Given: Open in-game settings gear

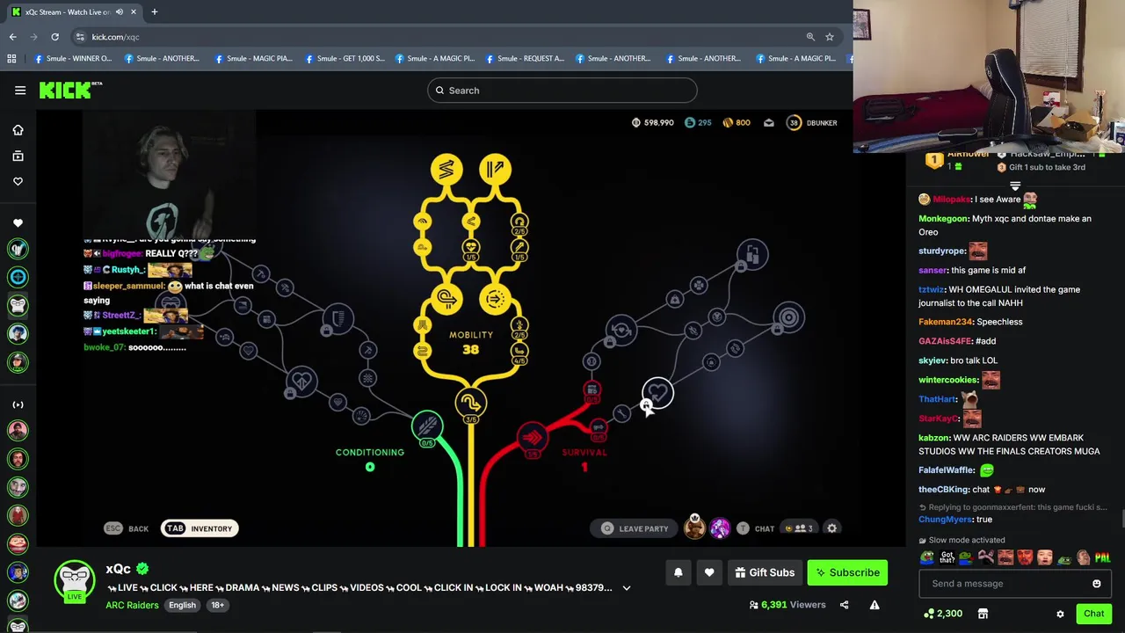Looking at the screenshot, I should click(x=832, y=528).
